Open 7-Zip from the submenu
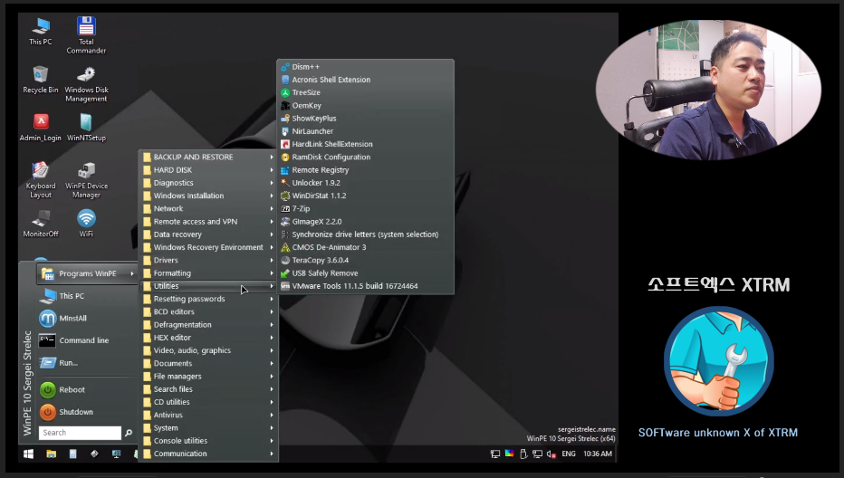The image size is (844, 478). pos(365,209)
